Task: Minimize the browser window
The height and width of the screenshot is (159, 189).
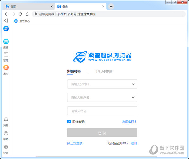Action: point(169,2)
